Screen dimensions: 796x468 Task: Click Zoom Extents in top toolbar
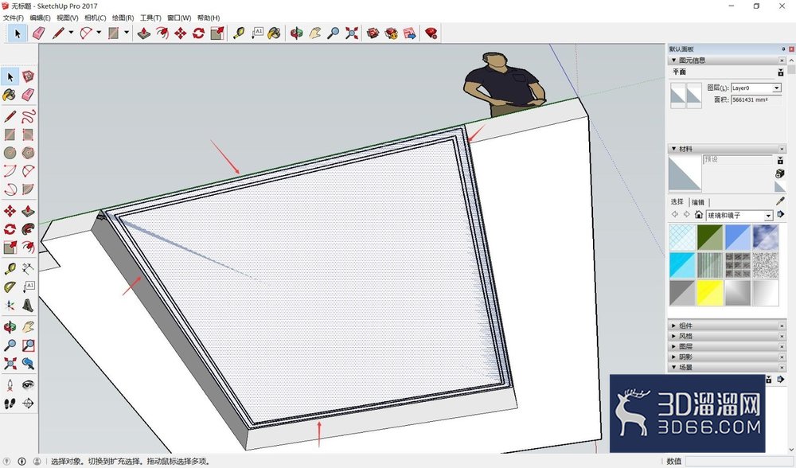pos(351,33)
